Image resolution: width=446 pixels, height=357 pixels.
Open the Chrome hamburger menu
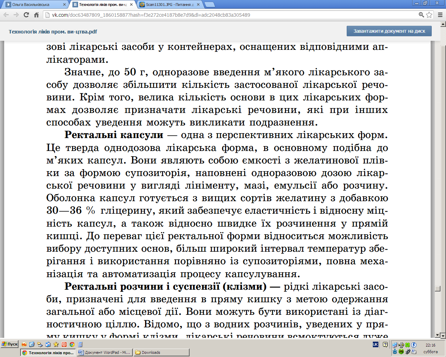point(440,15)
